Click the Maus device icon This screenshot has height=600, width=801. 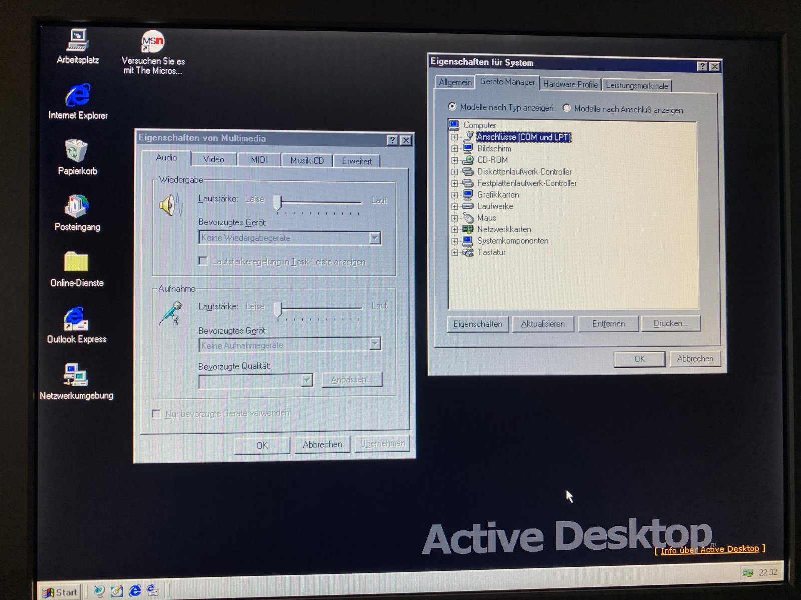tap(468, 218)
